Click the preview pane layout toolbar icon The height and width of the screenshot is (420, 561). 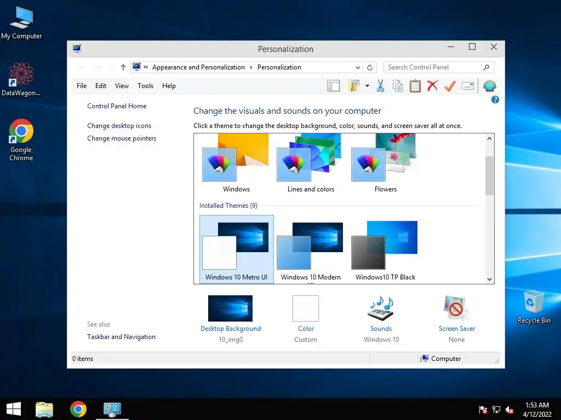[x=333, y=86]
